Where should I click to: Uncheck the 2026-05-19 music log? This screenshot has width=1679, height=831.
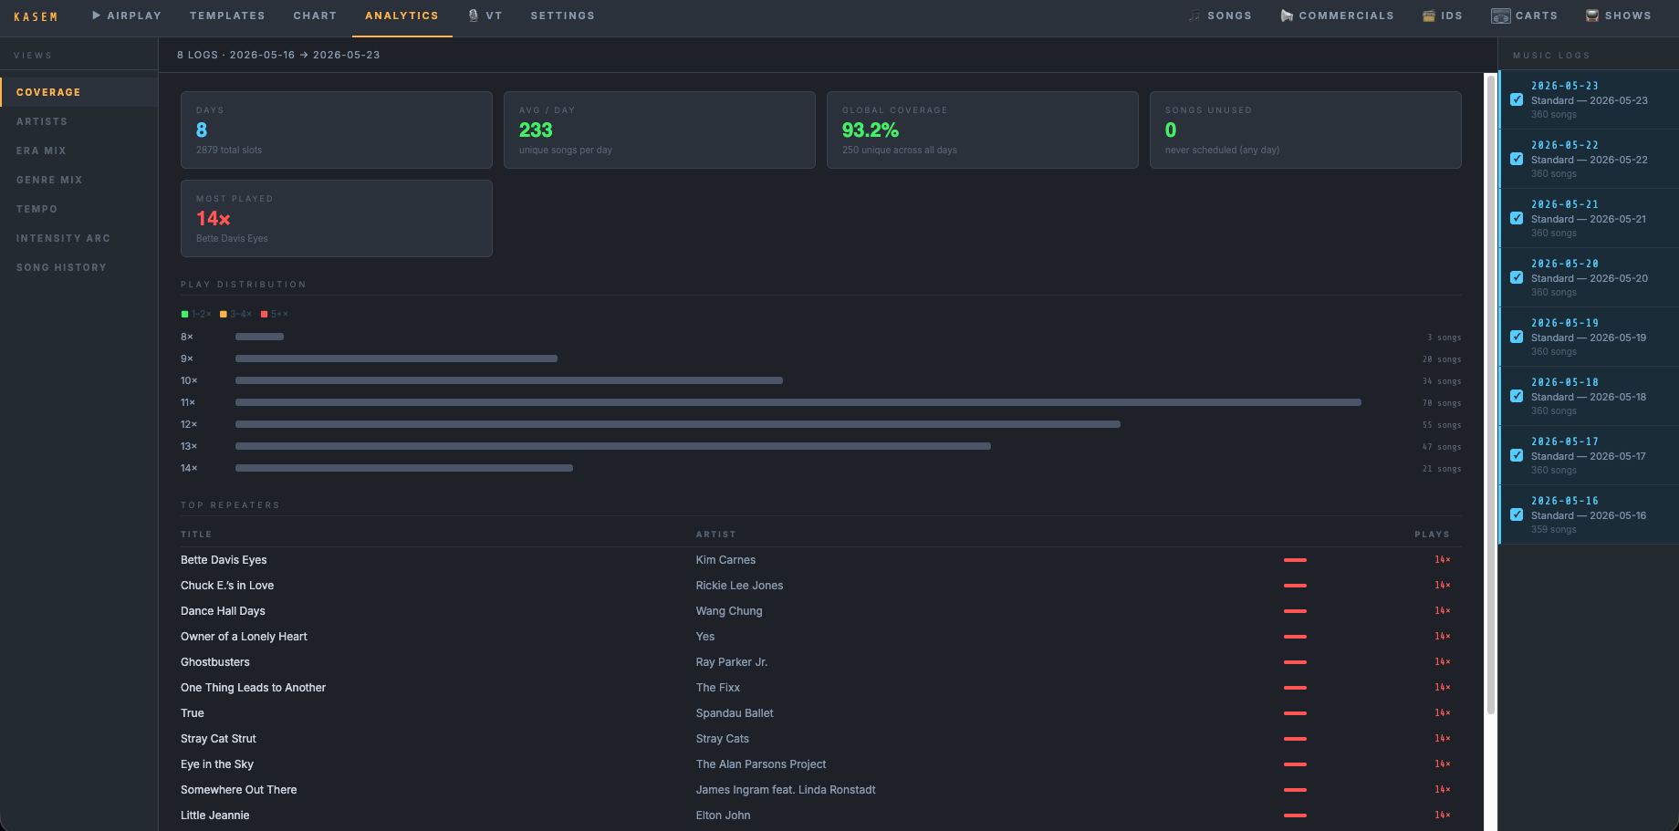click(x=1517, y=337)
